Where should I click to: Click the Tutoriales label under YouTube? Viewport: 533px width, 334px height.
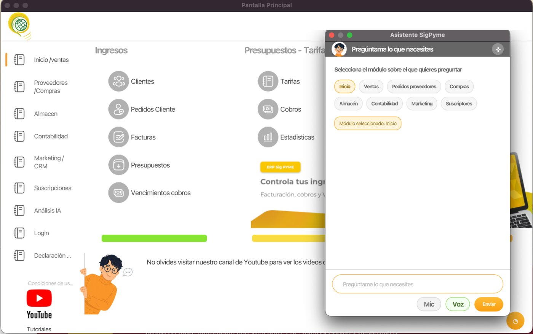(x=39, y=329)
